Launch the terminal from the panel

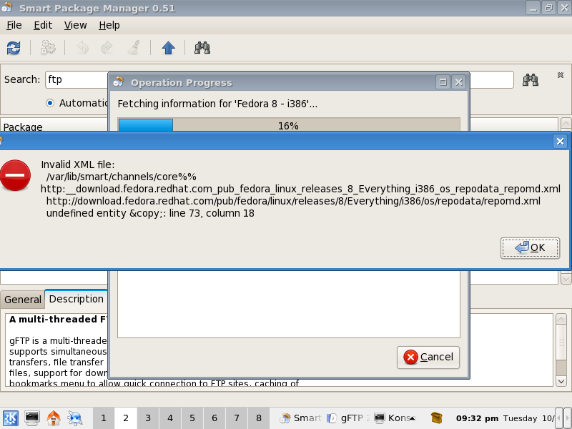[32, 418]
